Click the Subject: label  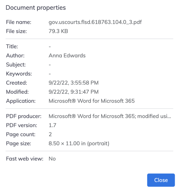(16, 65)
